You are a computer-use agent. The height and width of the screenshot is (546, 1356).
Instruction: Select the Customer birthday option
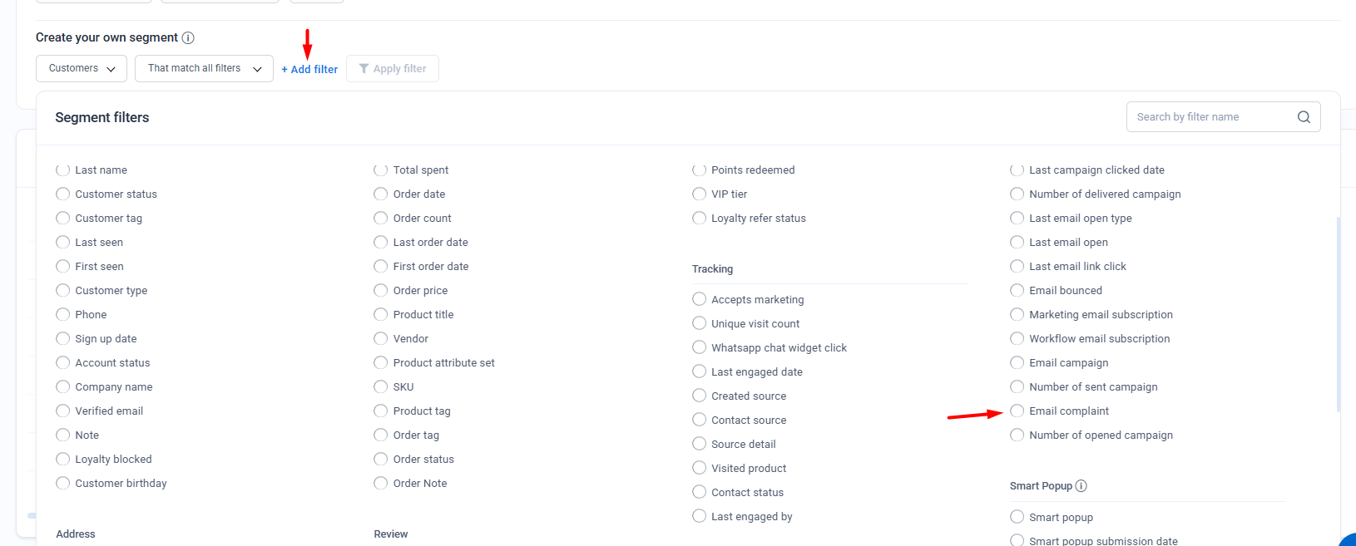click(x=62, y=483)
